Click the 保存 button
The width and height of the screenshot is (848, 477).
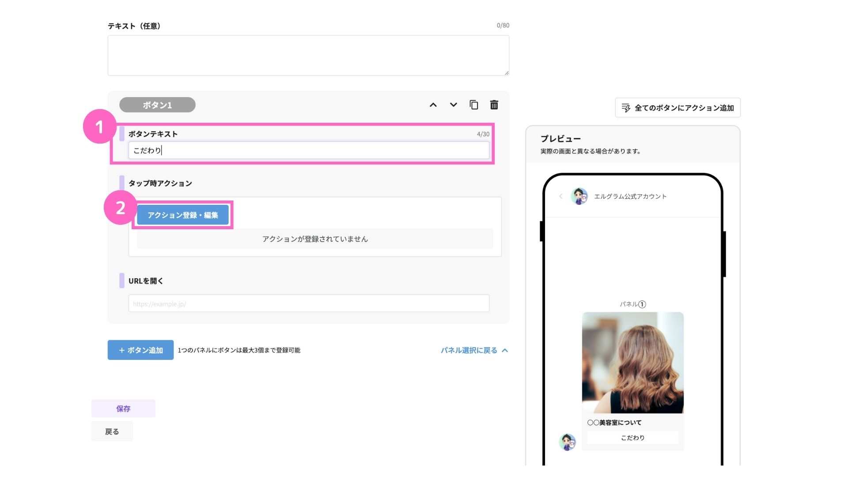click(x=123, y=409)
